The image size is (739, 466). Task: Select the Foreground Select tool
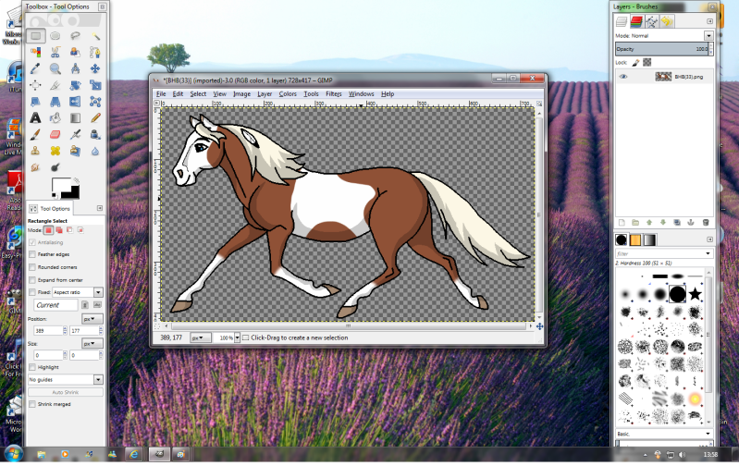pyautogui.click(x=75, y=52)
